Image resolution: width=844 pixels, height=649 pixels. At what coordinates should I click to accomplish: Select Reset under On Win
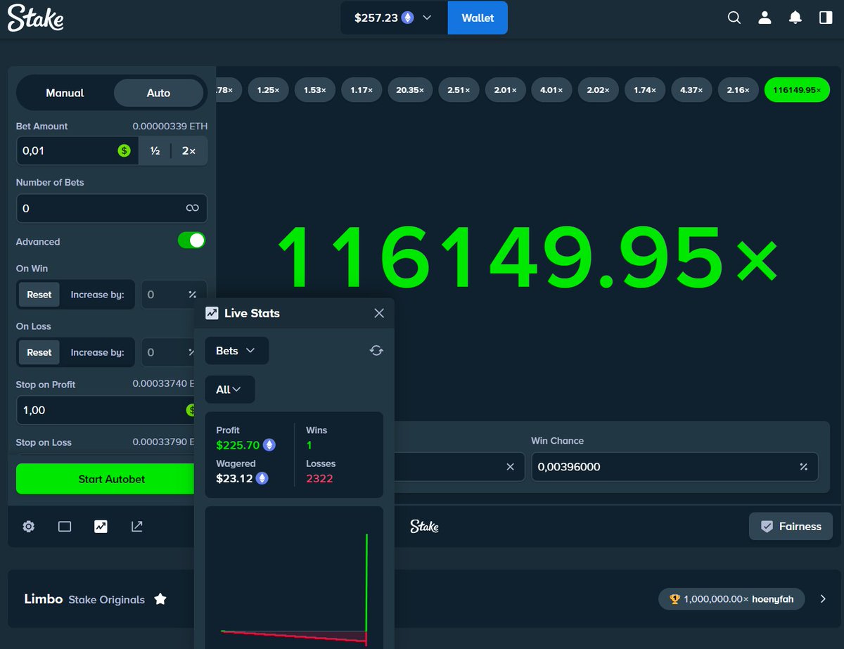coord(39,295)
